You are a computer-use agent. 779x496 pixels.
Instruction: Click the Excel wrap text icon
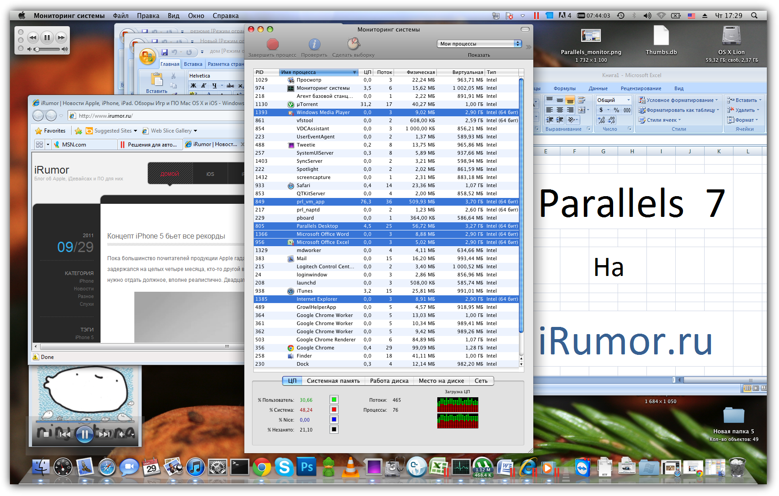coord(582,100)
